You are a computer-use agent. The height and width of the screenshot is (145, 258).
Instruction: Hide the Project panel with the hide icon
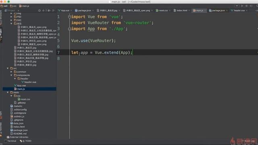(x=54, y=10)
